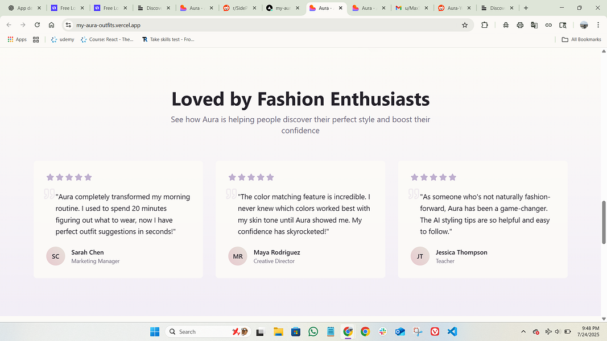Launch Visual Studio Code from the taskbar
This screenshot has width=607, height=341.
(452, 331)
